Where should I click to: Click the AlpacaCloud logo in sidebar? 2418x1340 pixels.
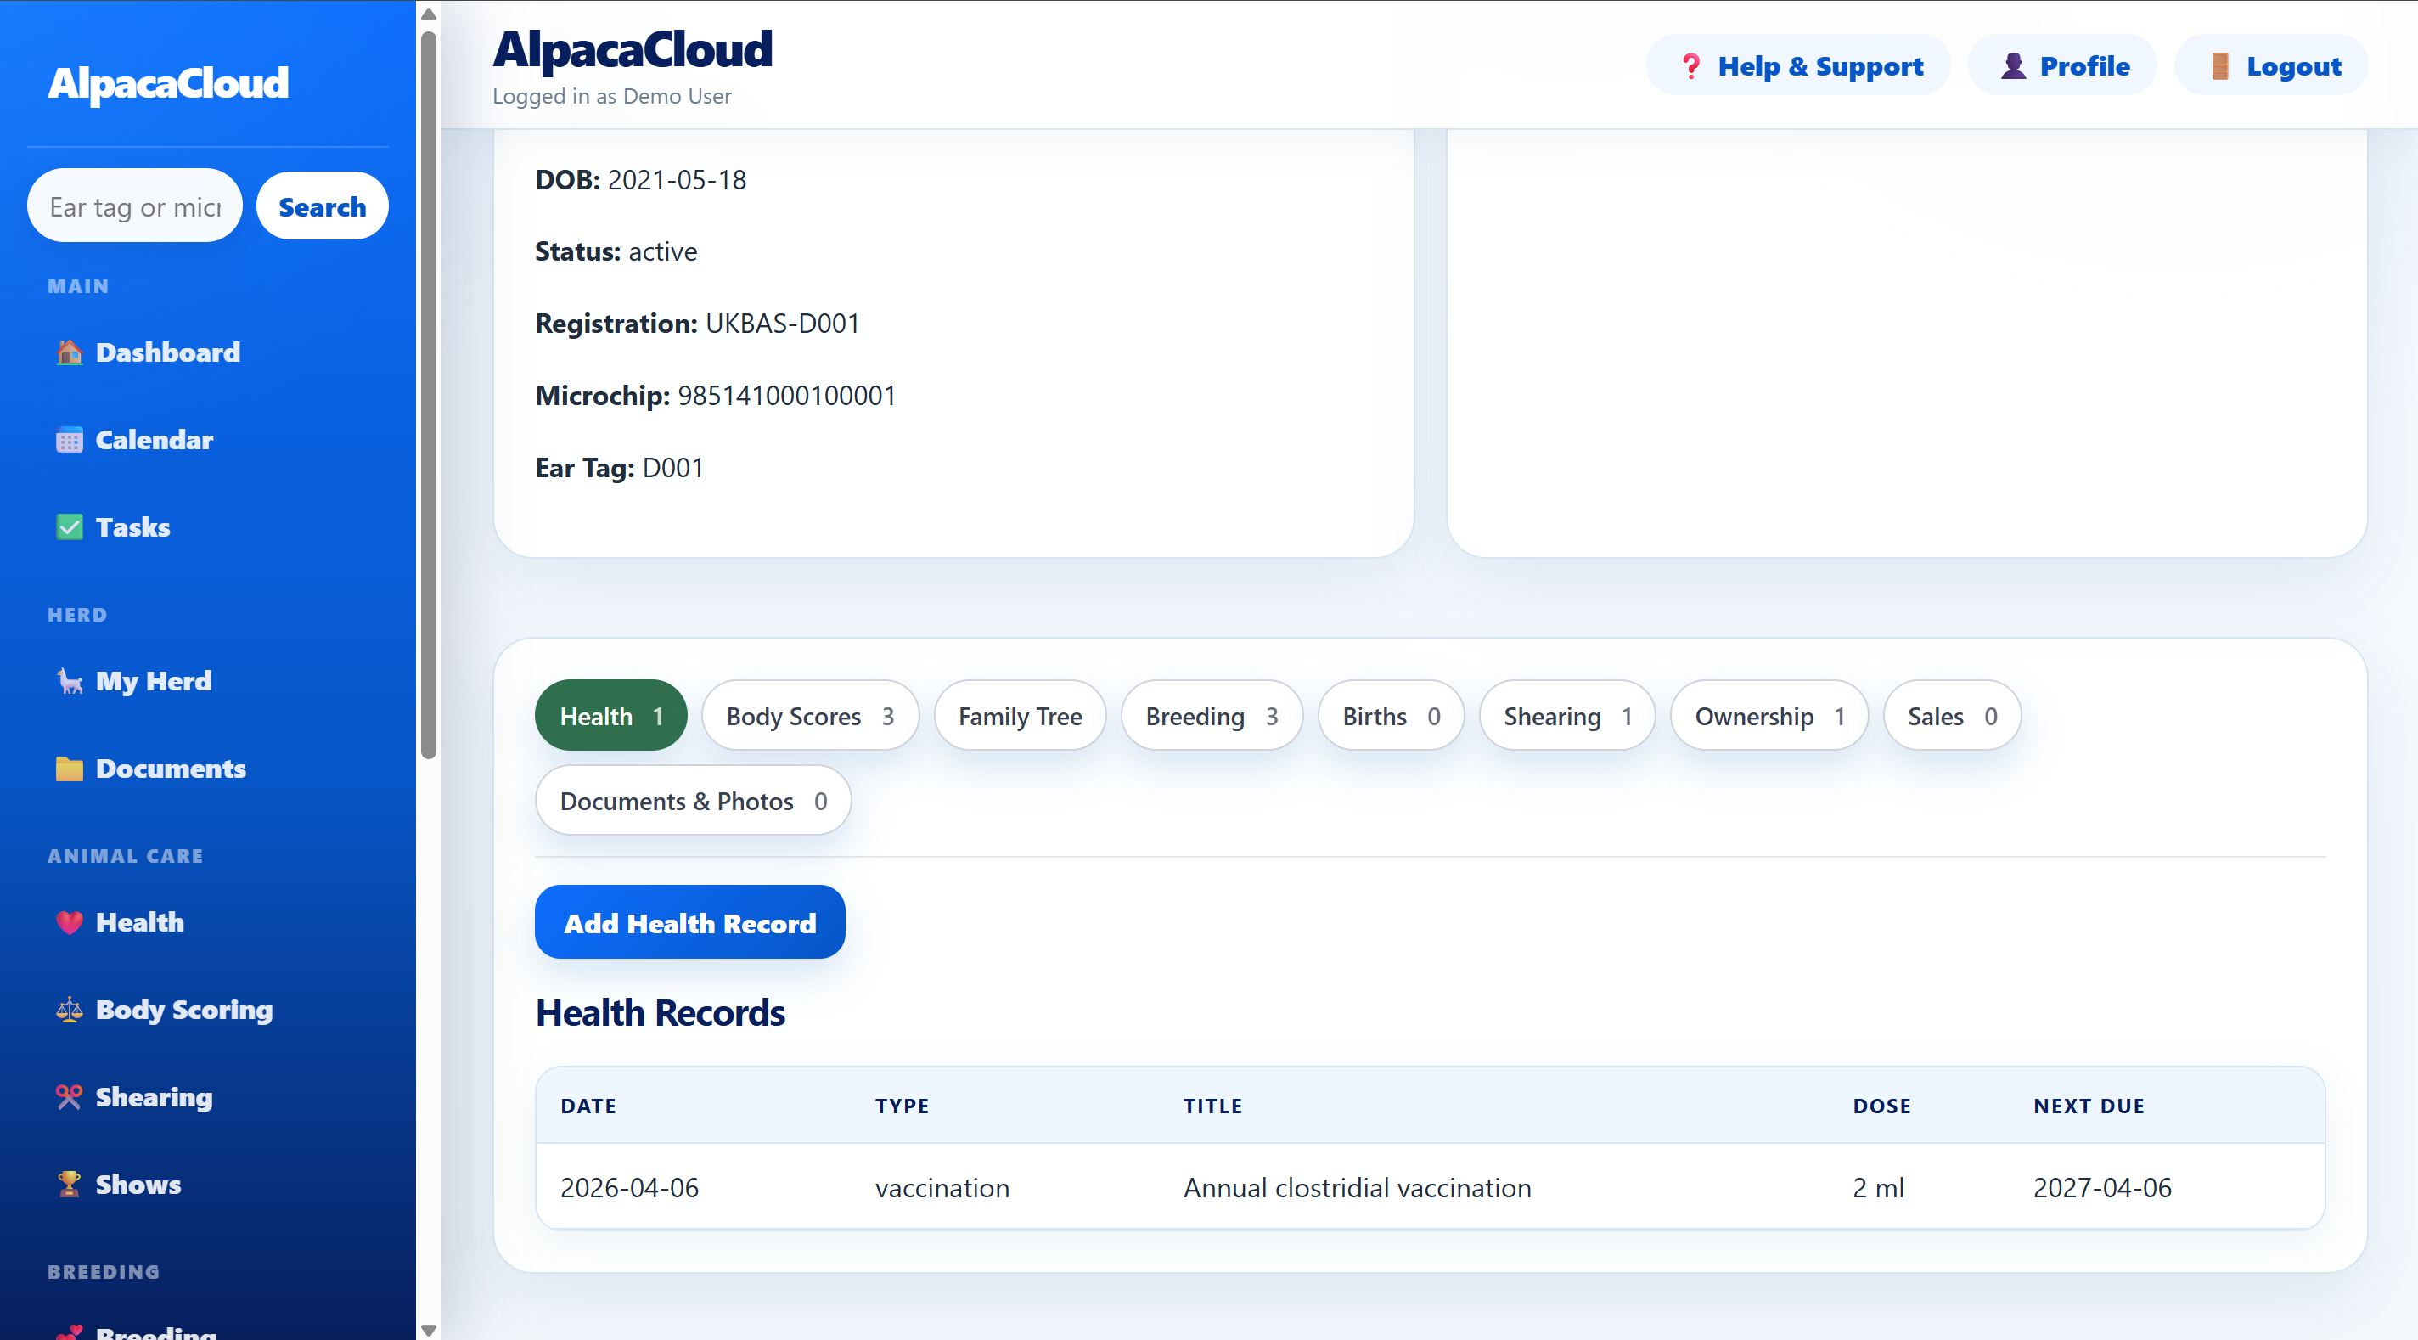168,83
